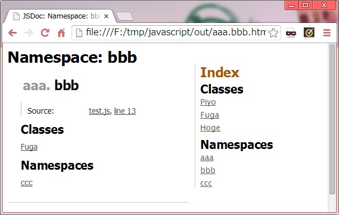This screenshot has height=215, width=339.
Task: Open a new tab with blank tab button
Action: [x=125, y=16]
